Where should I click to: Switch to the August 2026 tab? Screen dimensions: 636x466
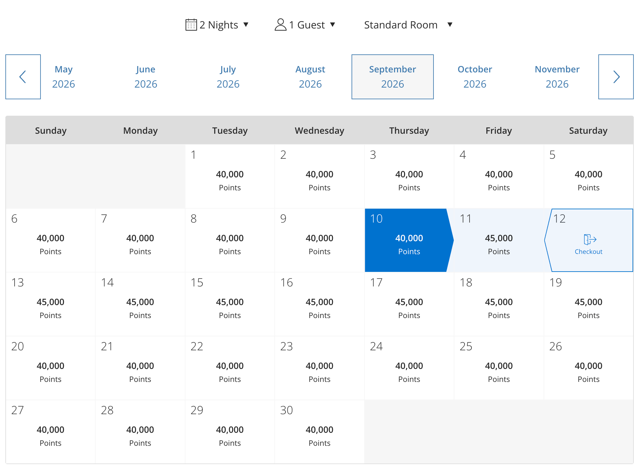click(310, 77)
